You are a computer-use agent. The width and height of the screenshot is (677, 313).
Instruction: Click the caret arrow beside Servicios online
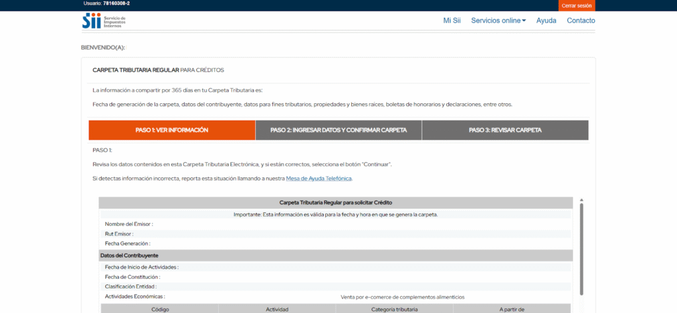click(x=524, y=21)
